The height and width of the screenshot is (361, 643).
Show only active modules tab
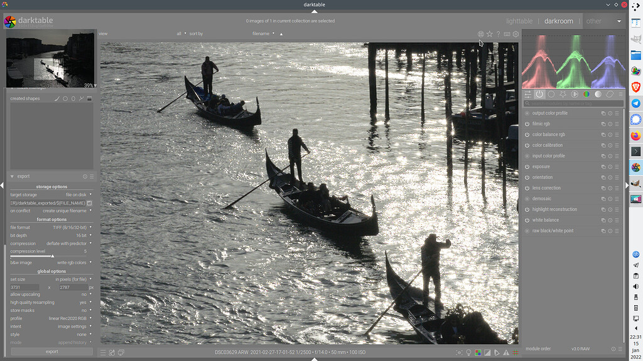[x=539, y=94]
